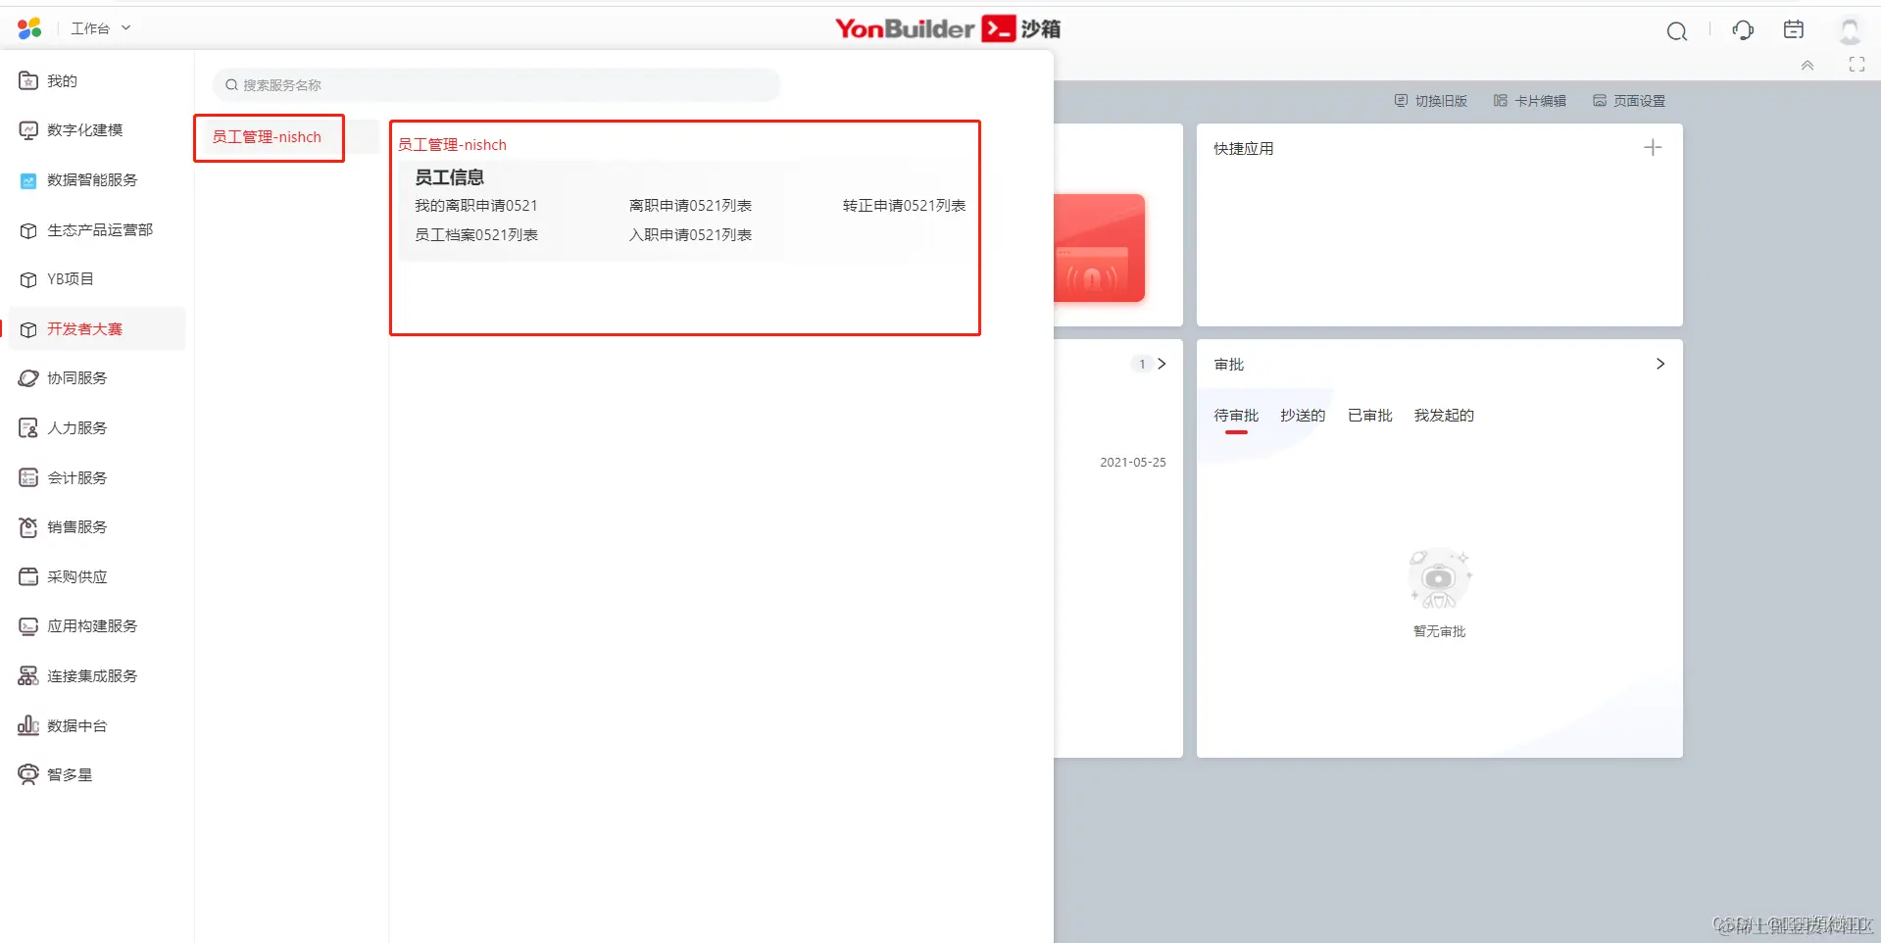Open 离职申请0521列表 link
Viewport: 1881px width, 943px height.
tap(690, 206)
